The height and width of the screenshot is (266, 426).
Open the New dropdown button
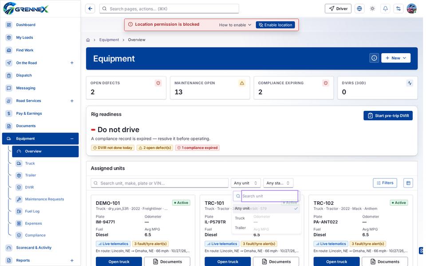point(395,58)
